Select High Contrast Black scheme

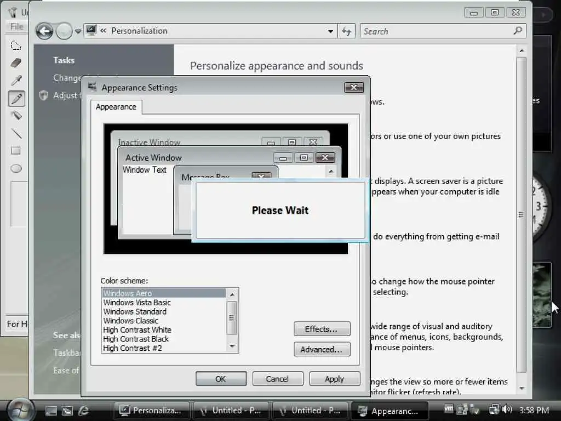point(164,339)
